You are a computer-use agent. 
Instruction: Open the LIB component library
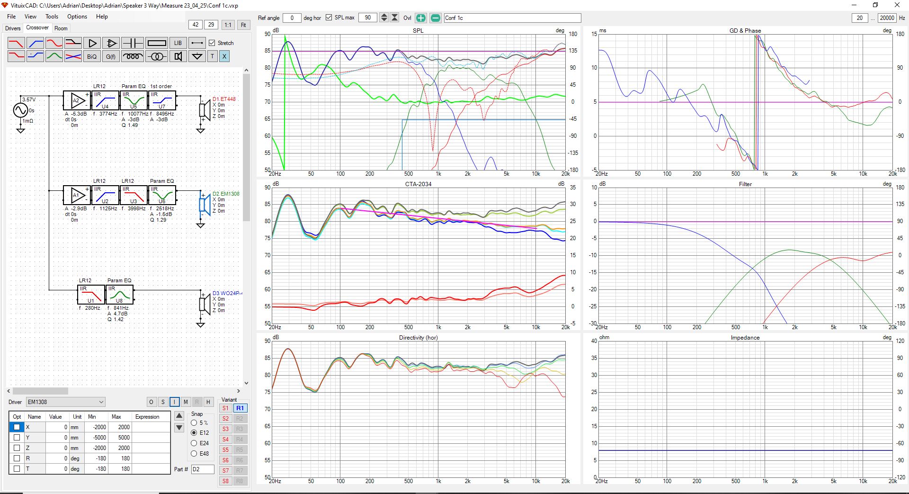point(178,43)
